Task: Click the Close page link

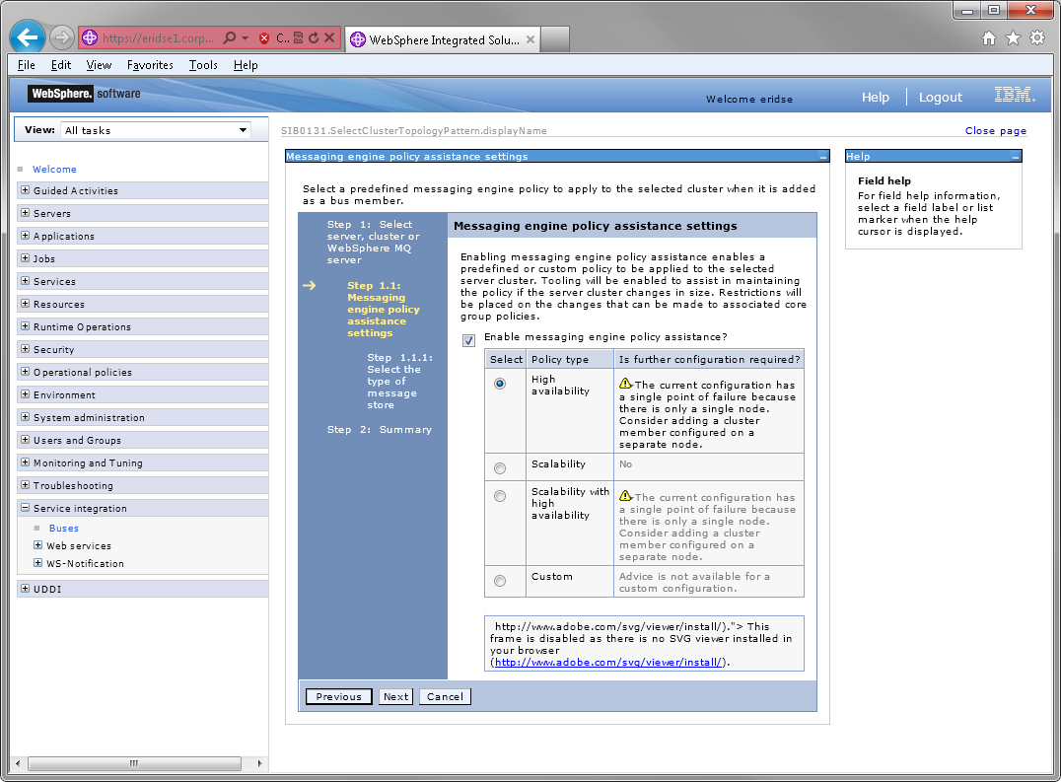Action: 995,130
